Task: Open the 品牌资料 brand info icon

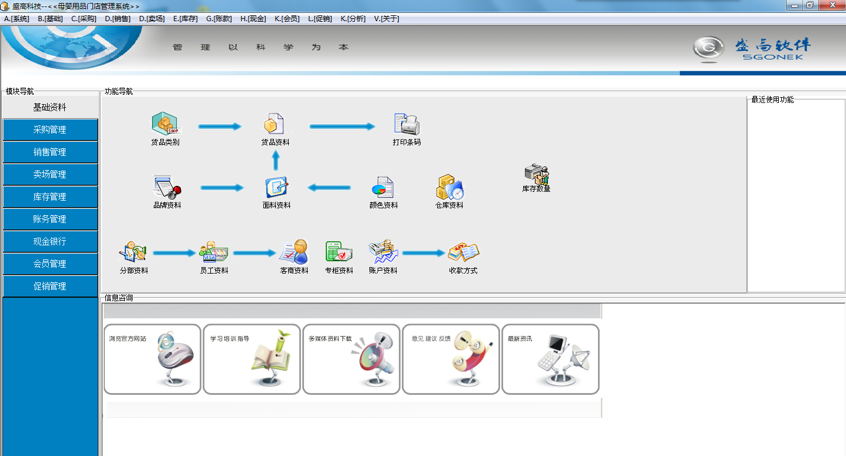Action: tap(167, 188)
